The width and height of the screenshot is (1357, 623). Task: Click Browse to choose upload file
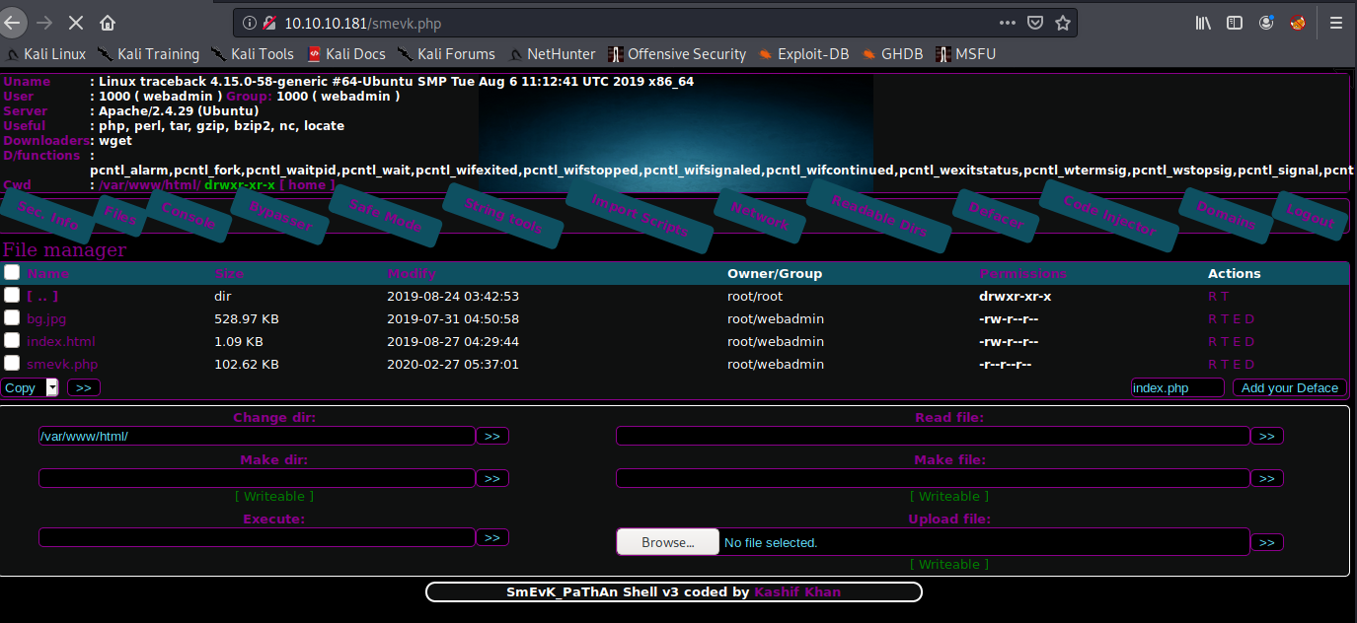pos(667,542)
